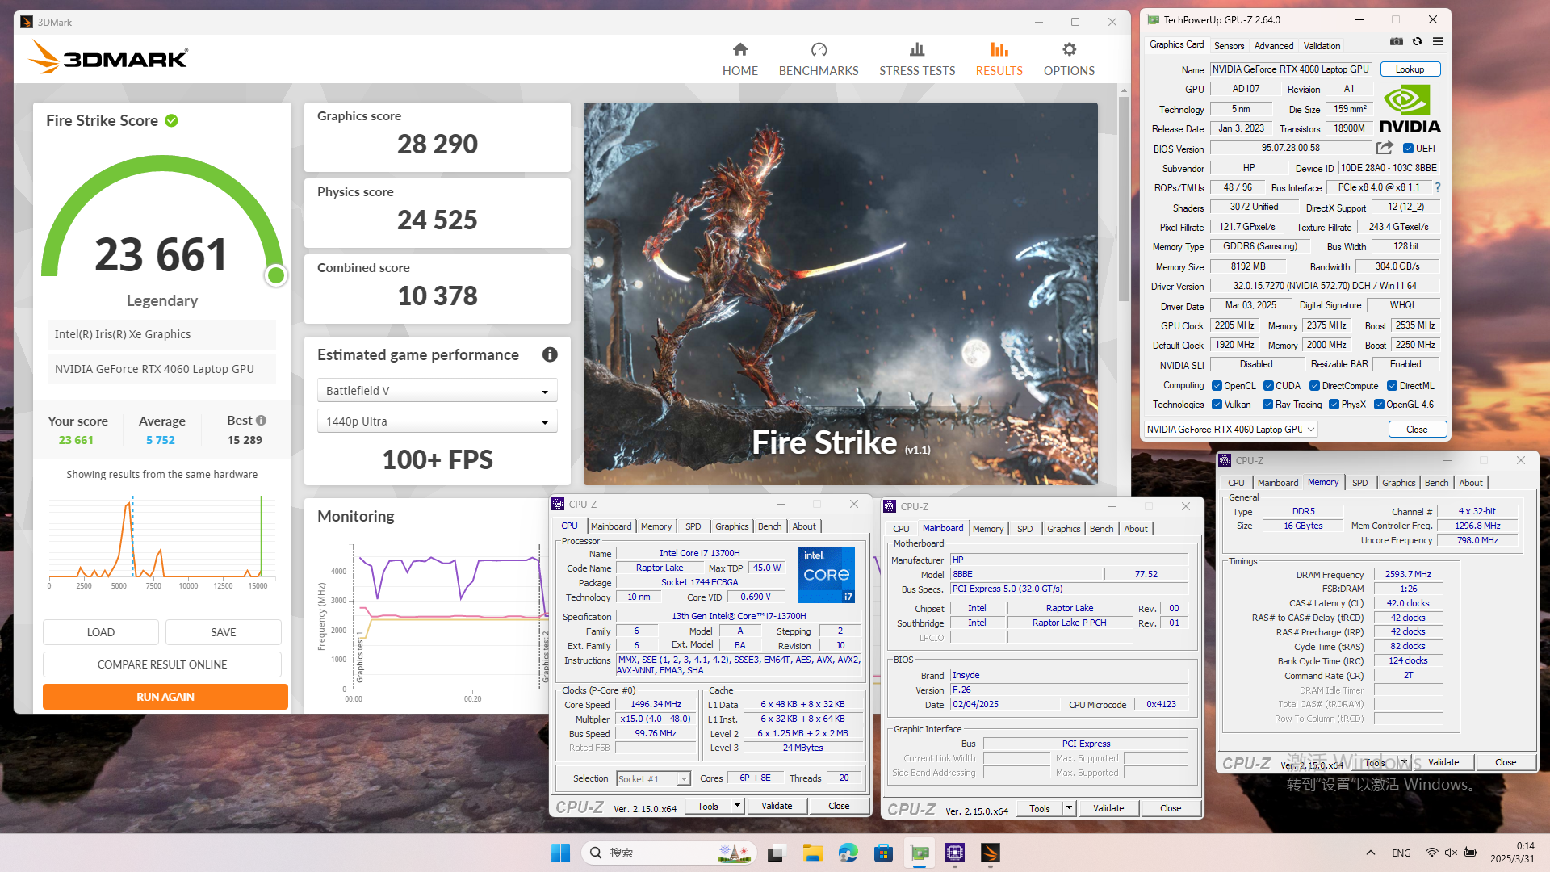Click the Bus Interface question mark in GPU-Z

coord(1437,187)
